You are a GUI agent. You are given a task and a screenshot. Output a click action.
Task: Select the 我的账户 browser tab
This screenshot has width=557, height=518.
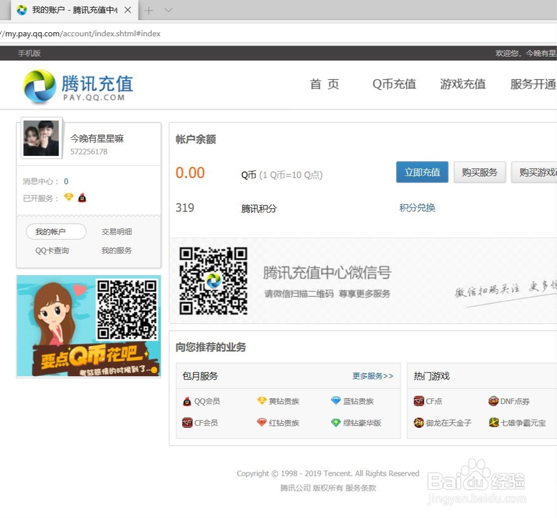[x=74, y=10]
